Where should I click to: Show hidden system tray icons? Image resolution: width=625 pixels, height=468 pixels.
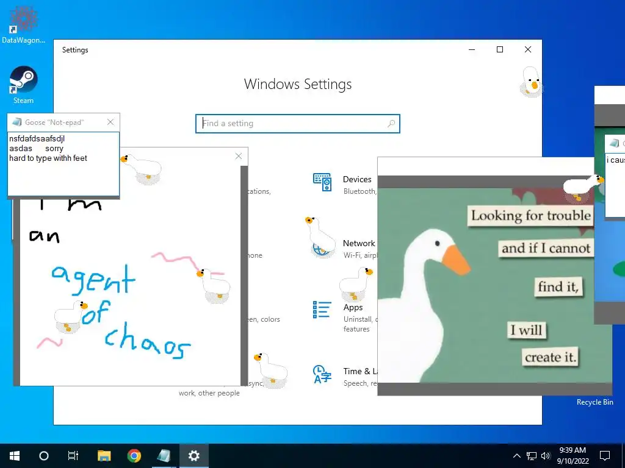click(x=516, y=456)
